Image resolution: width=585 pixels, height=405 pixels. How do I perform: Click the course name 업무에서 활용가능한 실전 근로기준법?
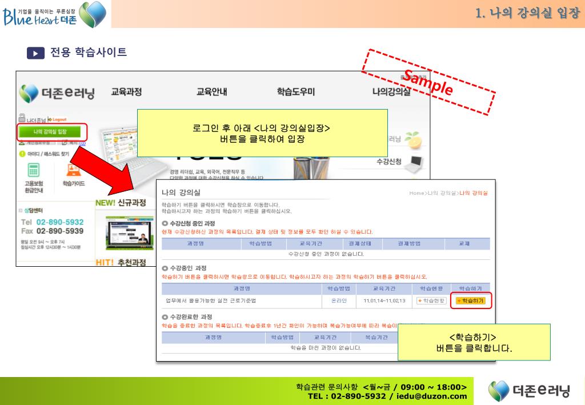point(211,300)
